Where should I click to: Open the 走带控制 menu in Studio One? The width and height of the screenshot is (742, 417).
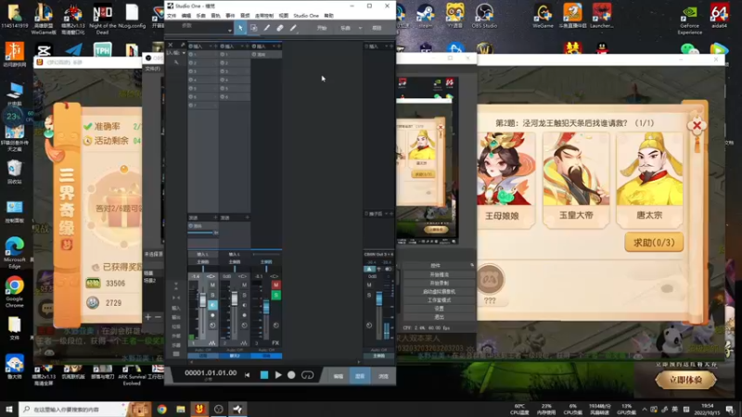(x=264, y=16)
